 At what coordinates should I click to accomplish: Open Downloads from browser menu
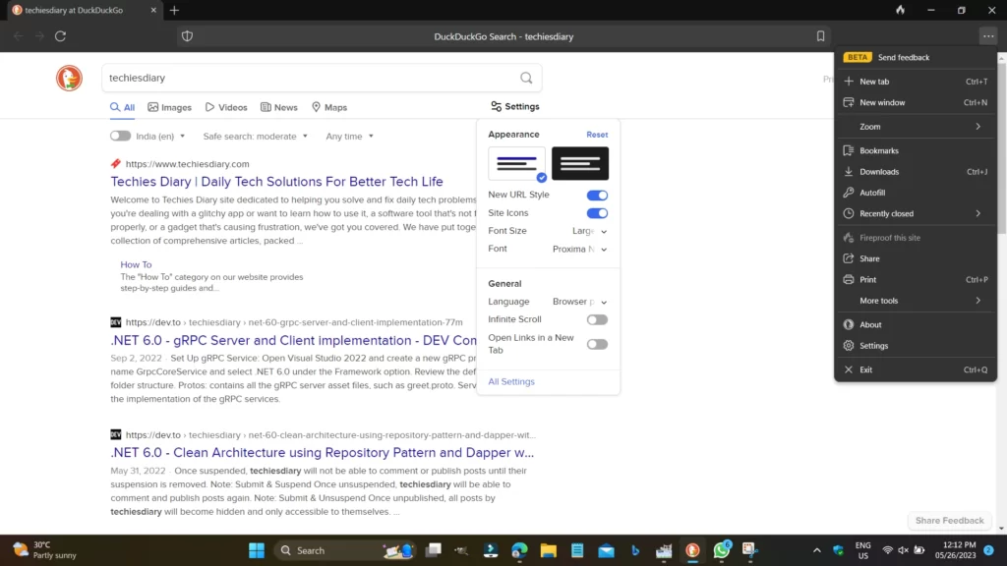[916, 171]
